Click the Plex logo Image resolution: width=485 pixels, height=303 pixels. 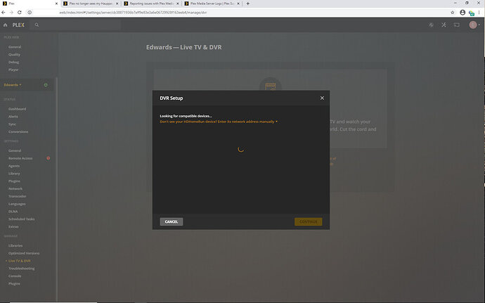click(x=18, y=25)
